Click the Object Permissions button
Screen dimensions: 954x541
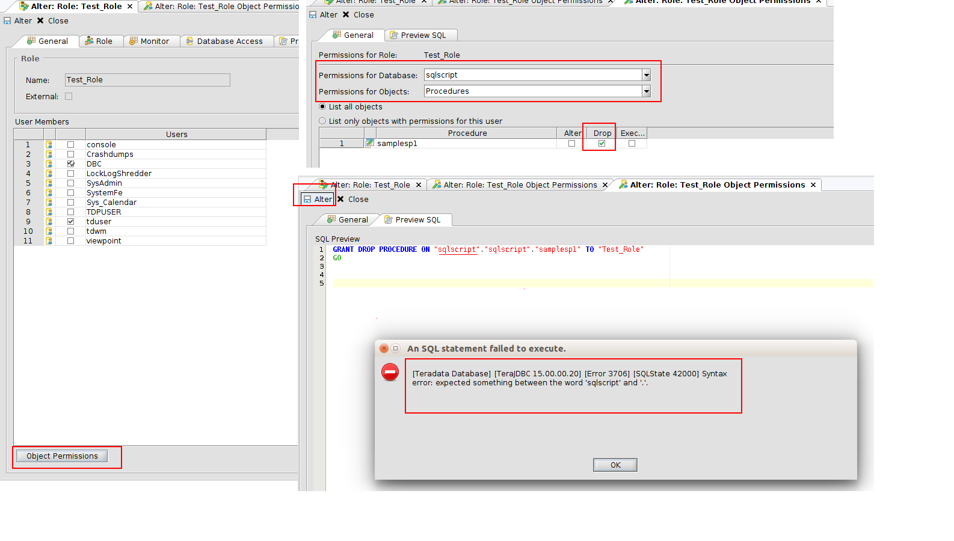[62, 456]
